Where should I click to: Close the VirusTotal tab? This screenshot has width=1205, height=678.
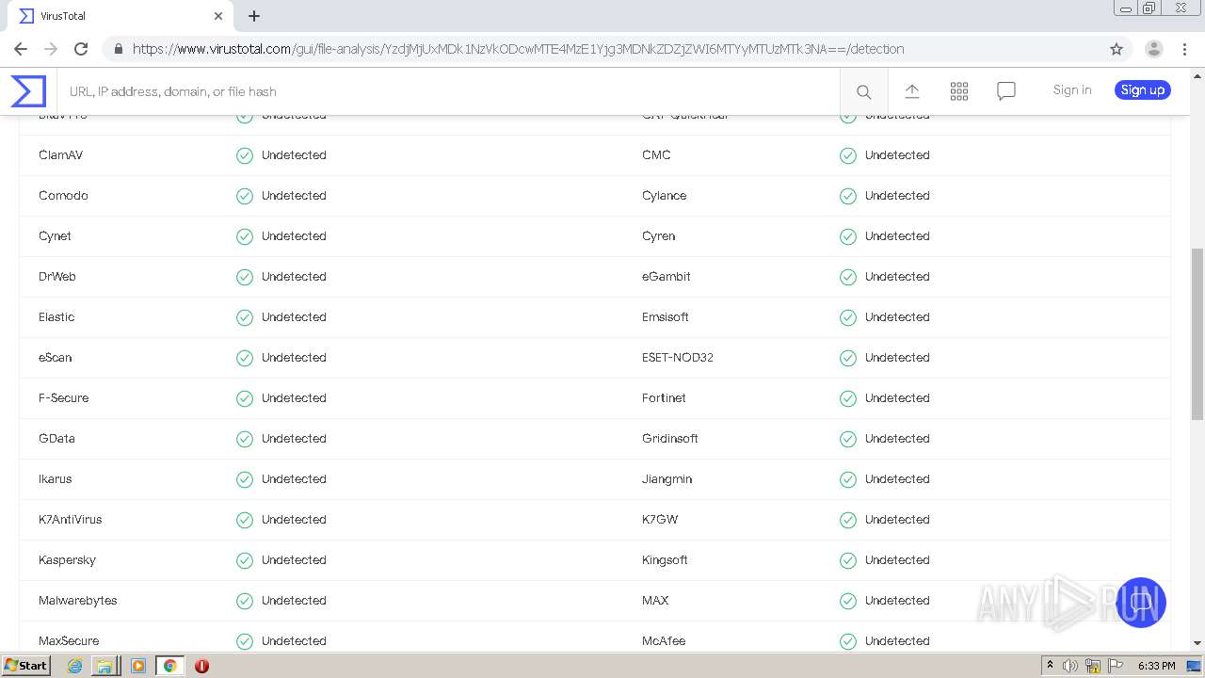coord(218,16)
